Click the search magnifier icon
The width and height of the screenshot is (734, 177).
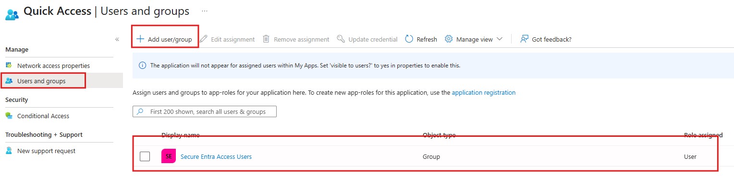pos(140,111)
